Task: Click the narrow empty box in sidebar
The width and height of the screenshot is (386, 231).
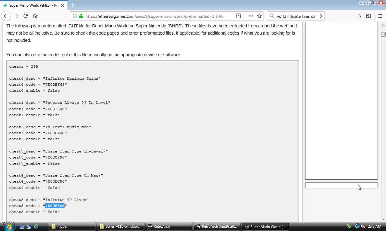Action: point(341,185)
